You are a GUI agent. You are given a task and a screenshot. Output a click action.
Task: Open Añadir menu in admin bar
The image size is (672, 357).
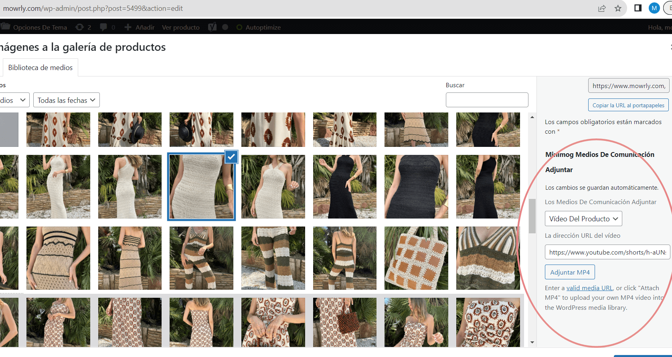click(x=140, y=27)
